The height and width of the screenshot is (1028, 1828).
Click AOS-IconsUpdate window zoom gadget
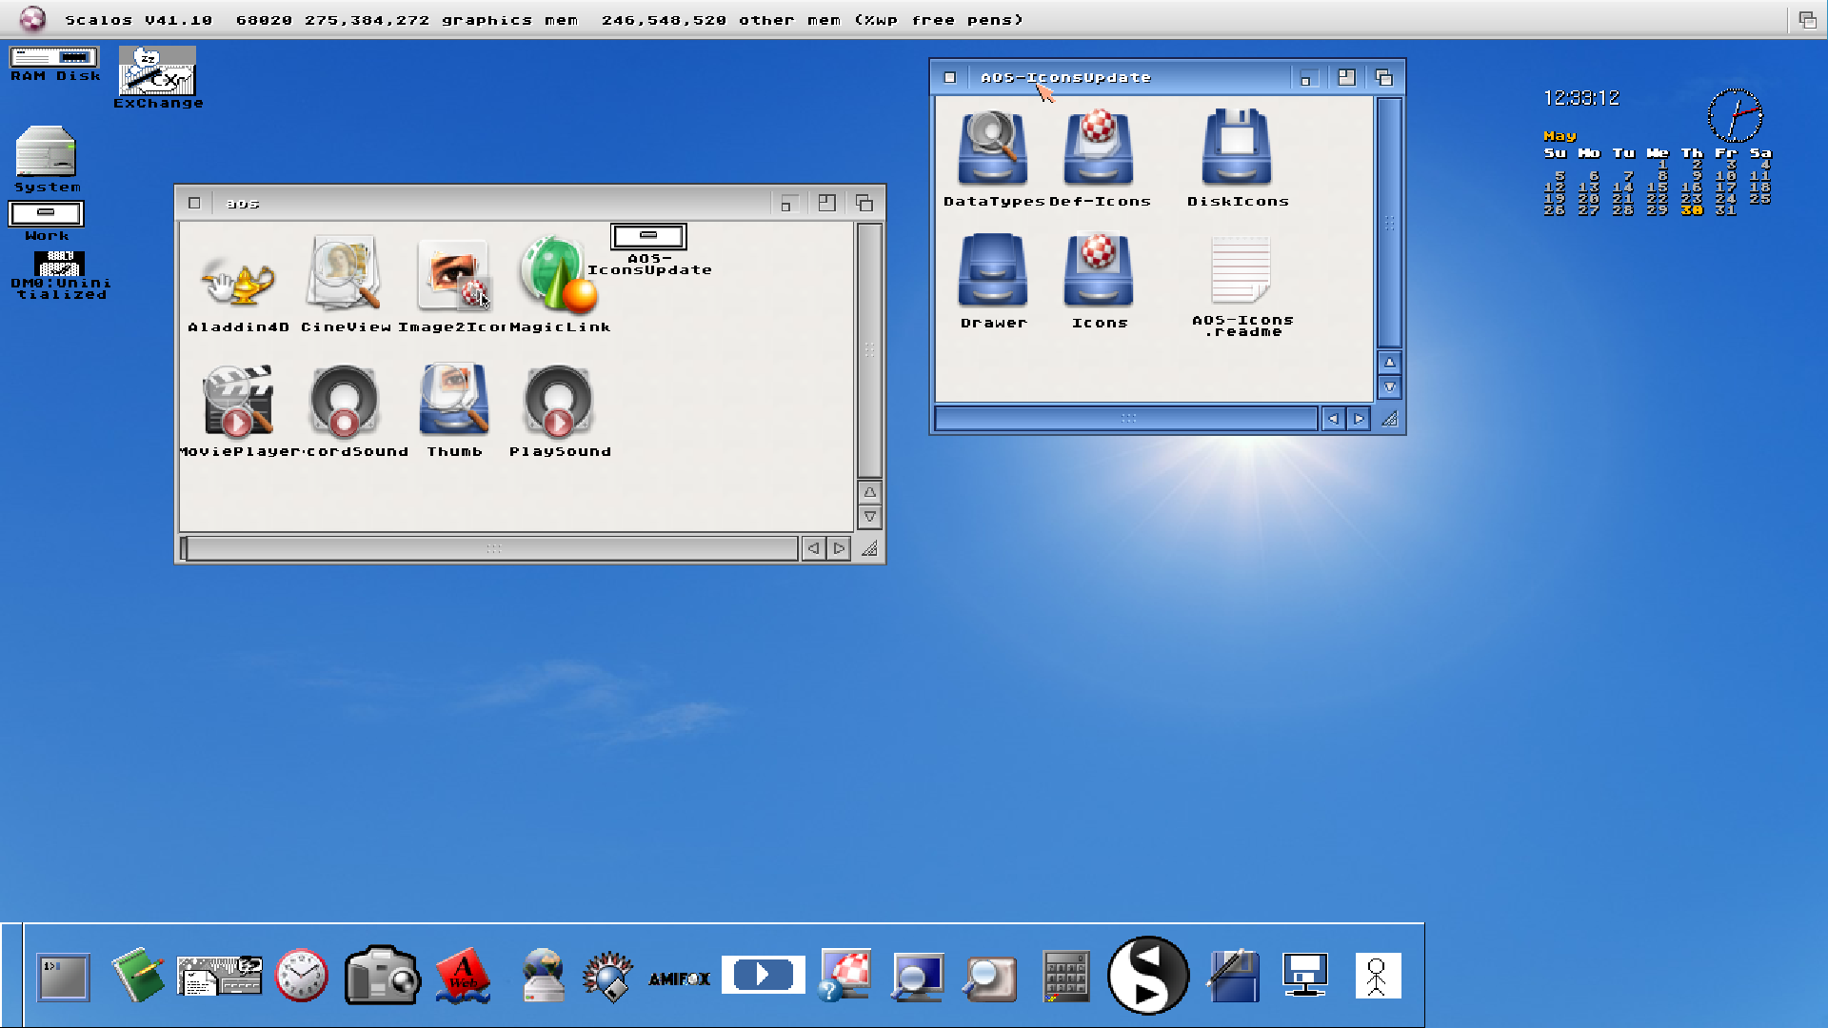coord(1346,78)
